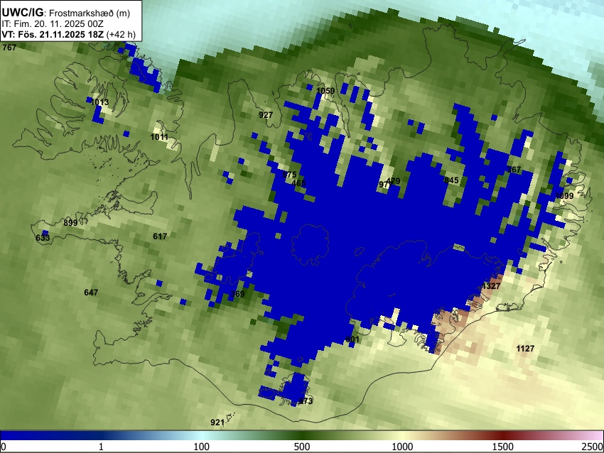Click the map value 767
Viewport: 604px width, 453px height.
point(9,48)
